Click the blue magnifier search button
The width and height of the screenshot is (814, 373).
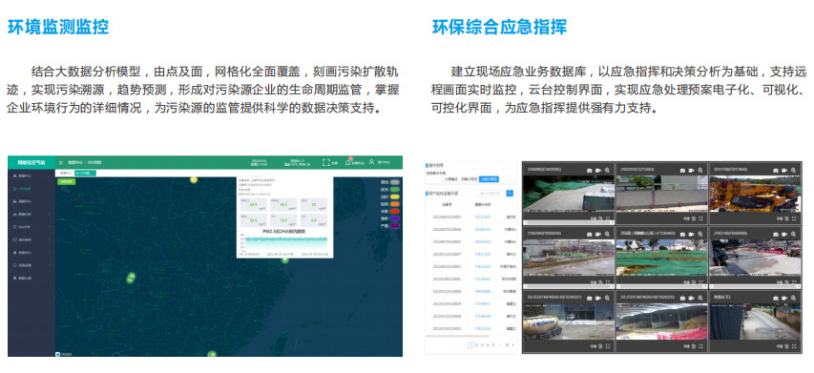point(510,193)
